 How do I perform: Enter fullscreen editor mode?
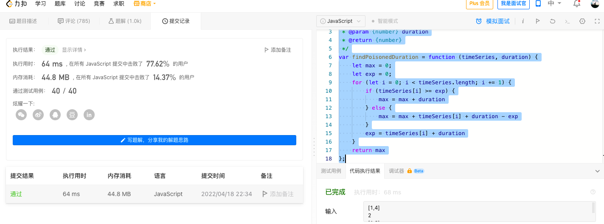point(597,21)
